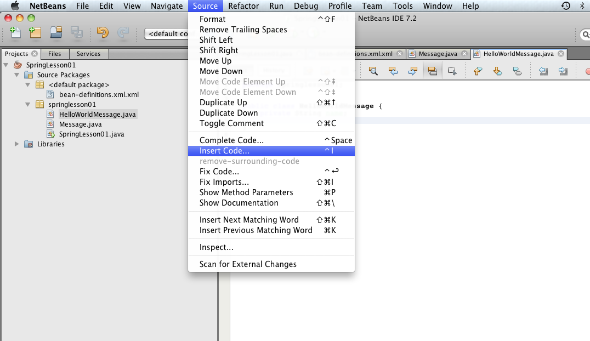Close the bean-definitions xml editor tab

click(400, 54)
